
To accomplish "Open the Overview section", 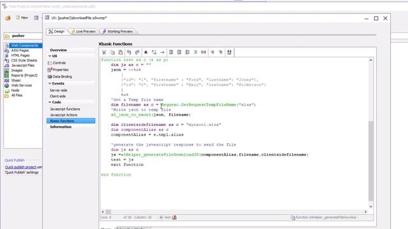I will (x=58, y=50).
